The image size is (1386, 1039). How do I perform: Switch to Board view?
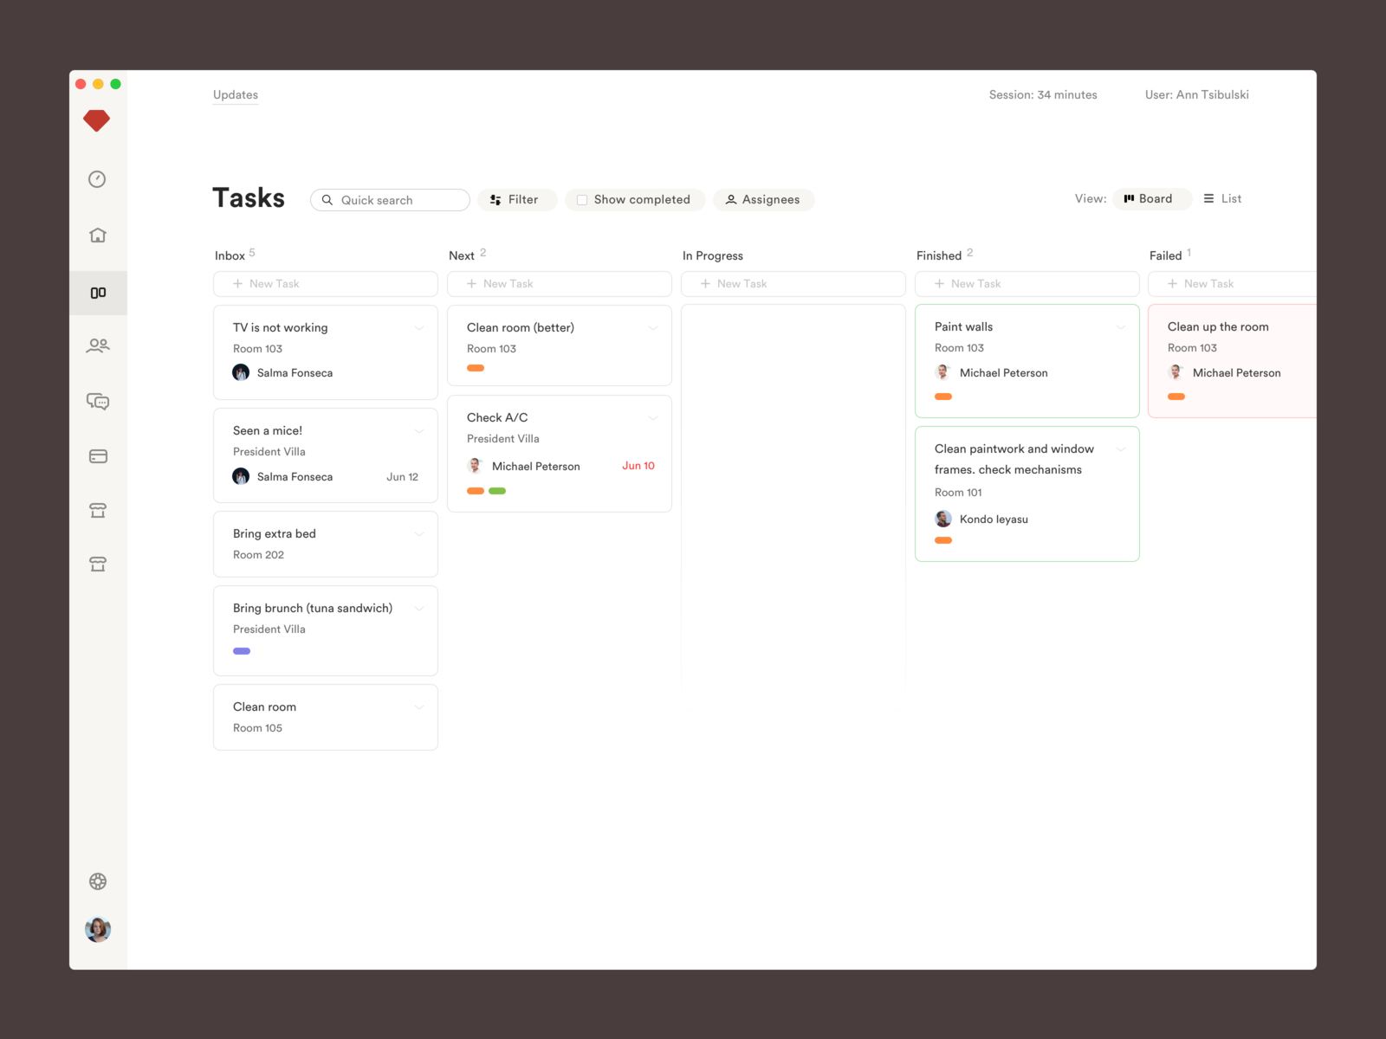[1152, 198]
